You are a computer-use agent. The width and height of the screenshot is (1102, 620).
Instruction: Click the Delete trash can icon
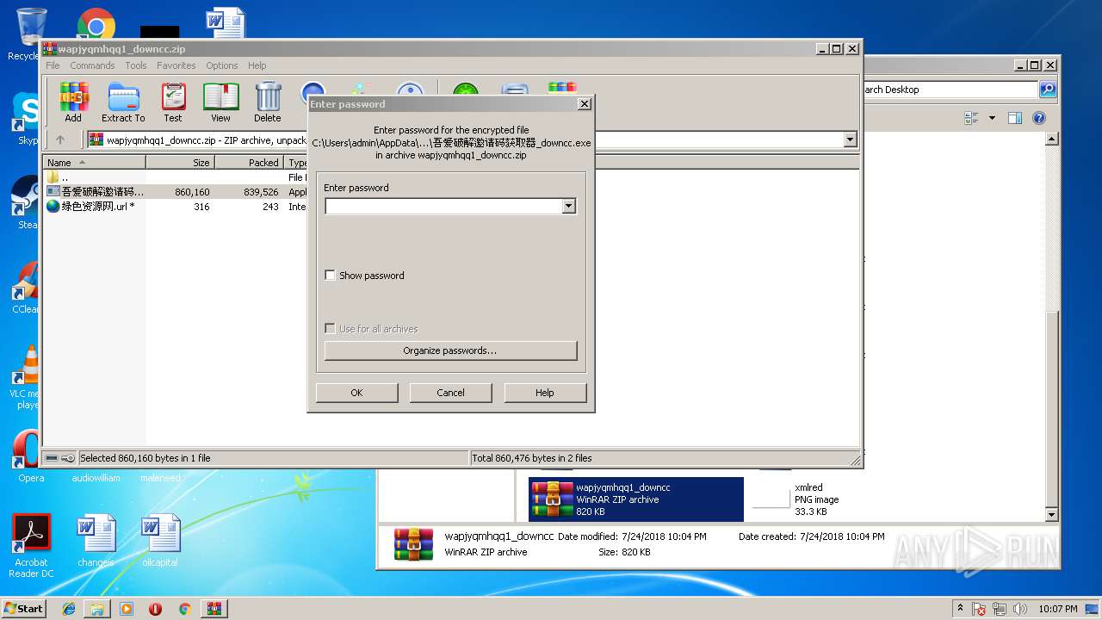268,102
